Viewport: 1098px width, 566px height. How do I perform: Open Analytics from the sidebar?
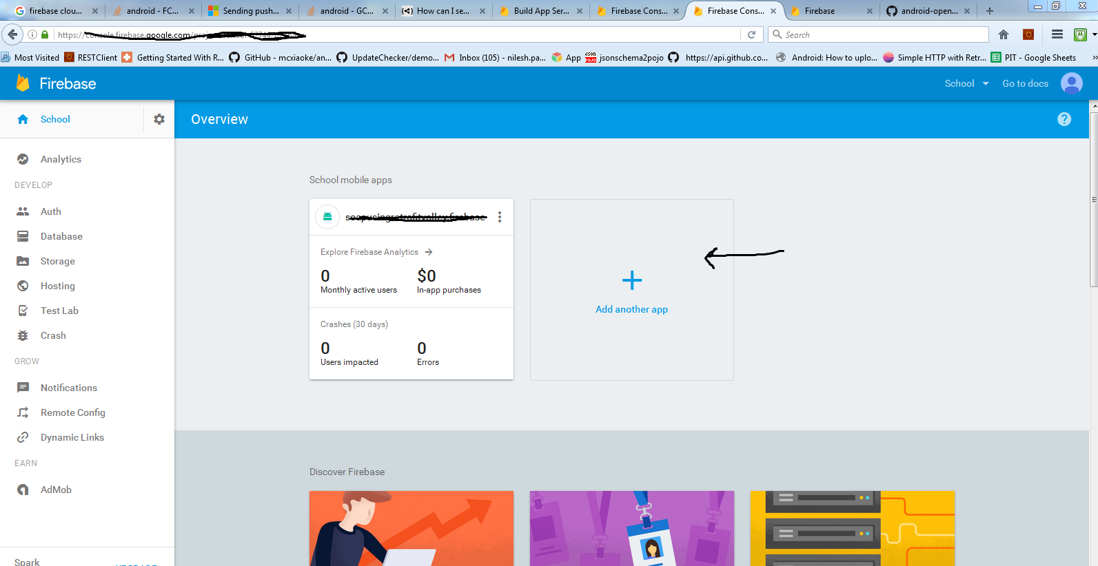[x=61, y=159]
